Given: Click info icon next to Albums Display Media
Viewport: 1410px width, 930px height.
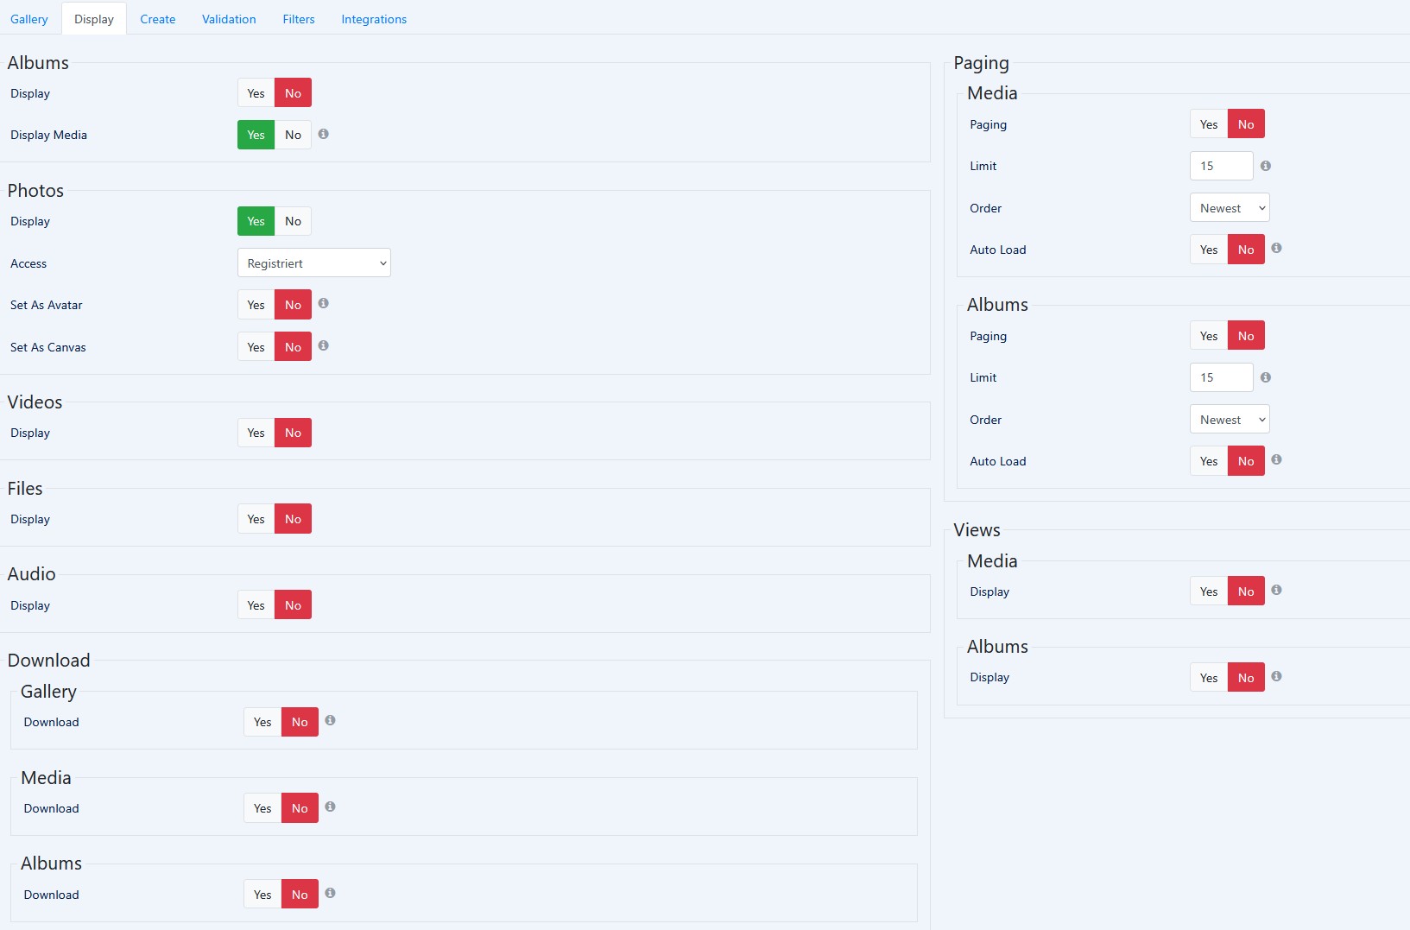Looking at the screenshot, I should tap(323, 134).
